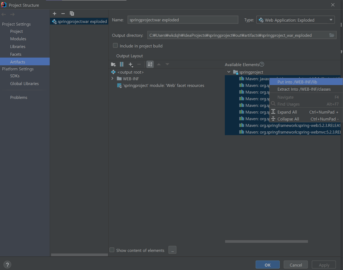The height and width of the screenshot is (270, 343).
Task: Open the Problems section
Action: tap(19, 98)
